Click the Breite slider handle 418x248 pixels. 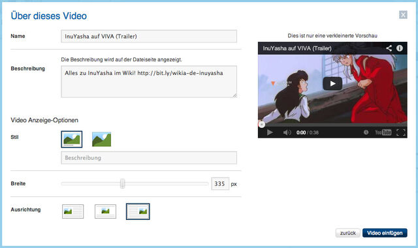pyautogui.click(x=122, y=183)
